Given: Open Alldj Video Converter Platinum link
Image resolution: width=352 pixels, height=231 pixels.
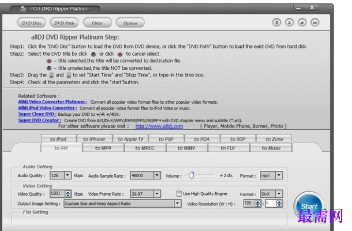Looking at the screenshot, I should pyautogui.click(x=52, y=102).
